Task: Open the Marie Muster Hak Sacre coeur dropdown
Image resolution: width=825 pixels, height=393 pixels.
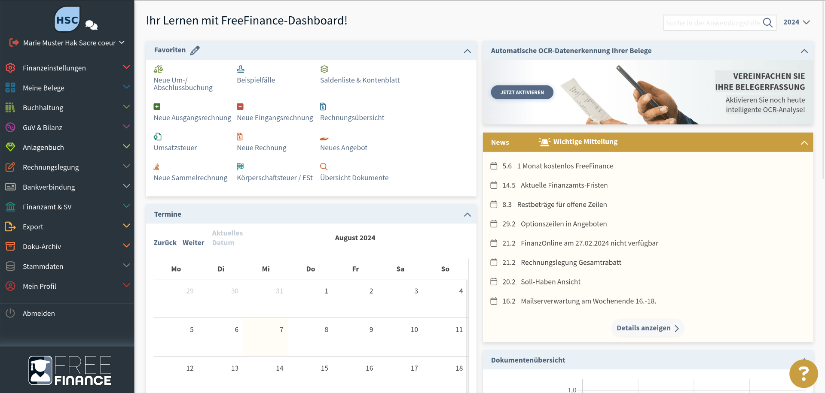Action: click(74, 42)
